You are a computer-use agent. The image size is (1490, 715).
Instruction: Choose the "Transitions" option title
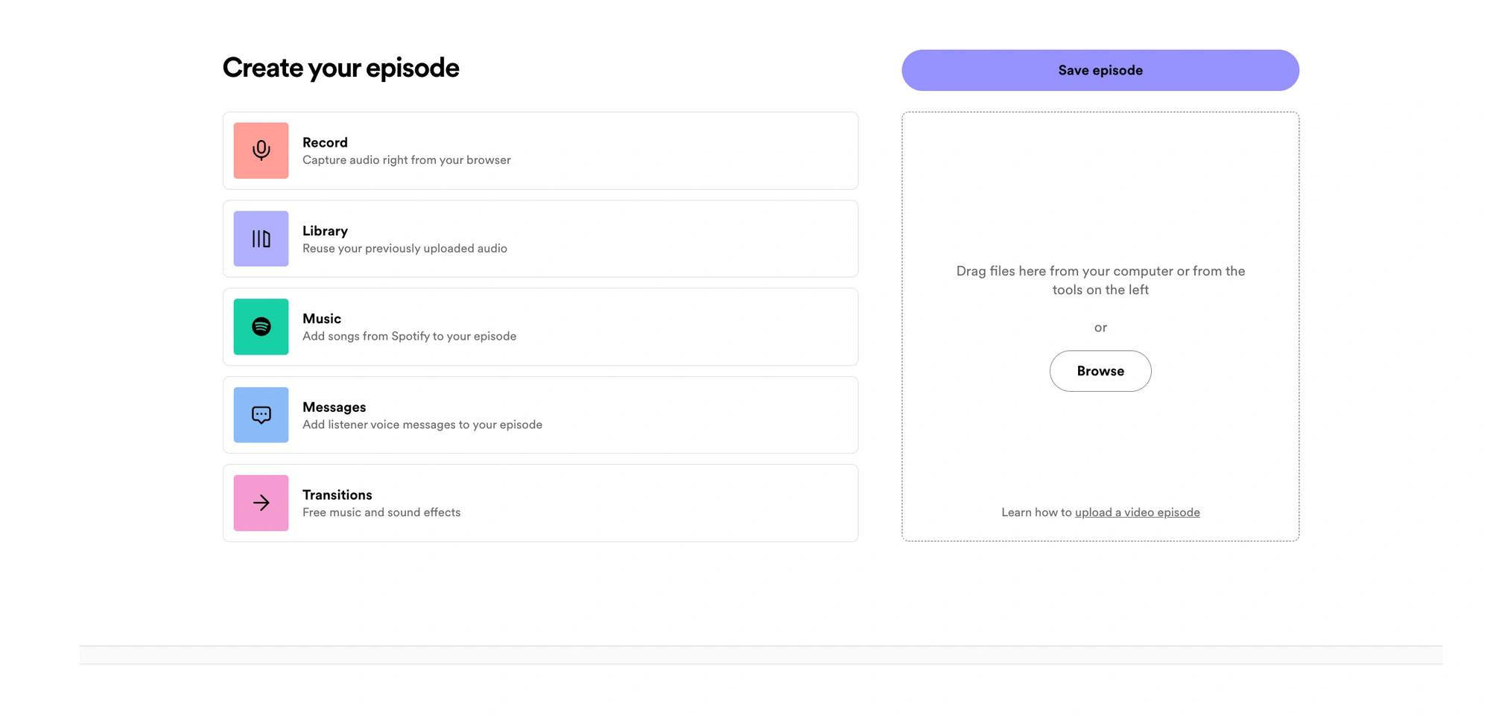(x=337, y=495)
